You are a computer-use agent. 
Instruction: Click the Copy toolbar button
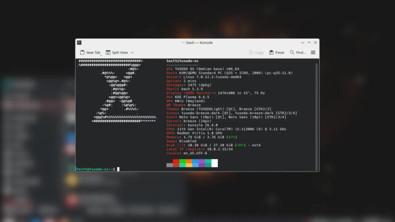click(x=256, y=52)
